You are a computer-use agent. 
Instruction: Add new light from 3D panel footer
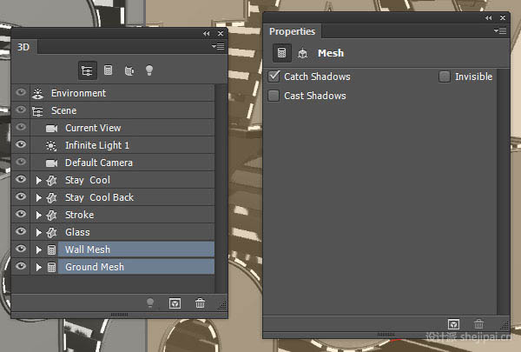150,303
